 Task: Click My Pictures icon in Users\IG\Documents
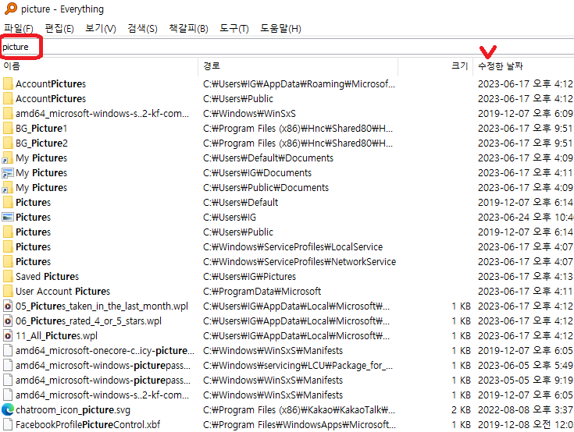tap(8, 173)
